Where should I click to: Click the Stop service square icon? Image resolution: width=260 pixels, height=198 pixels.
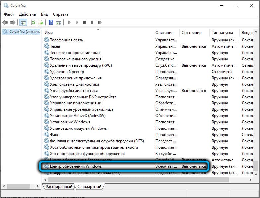pyautogui.click(x=84, y=22)
